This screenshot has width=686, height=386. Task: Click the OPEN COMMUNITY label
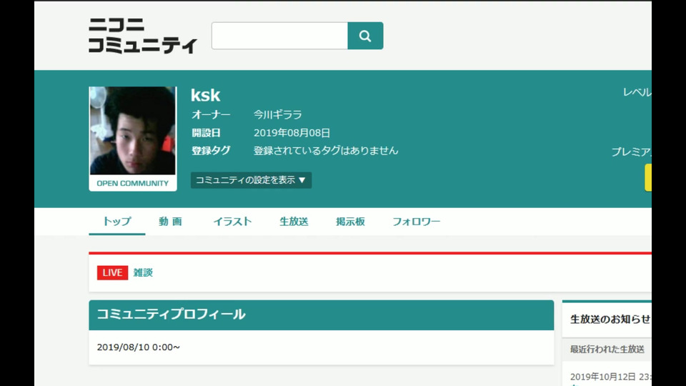[133, 184]
